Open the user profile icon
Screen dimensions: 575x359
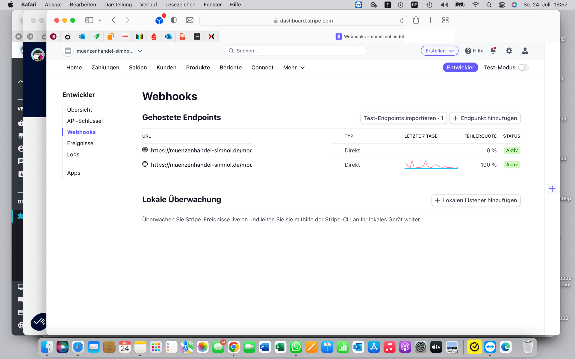(525, 51)
